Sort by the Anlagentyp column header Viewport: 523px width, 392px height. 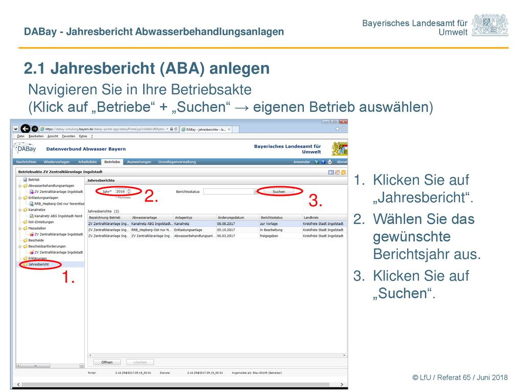point(195,217)
